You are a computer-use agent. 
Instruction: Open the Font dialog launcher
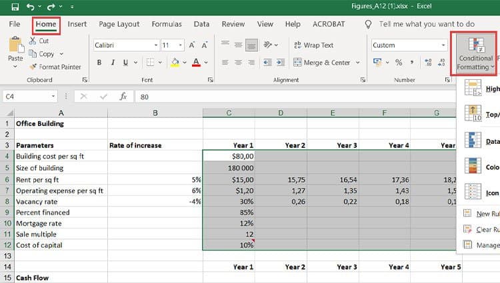(211, 80)
